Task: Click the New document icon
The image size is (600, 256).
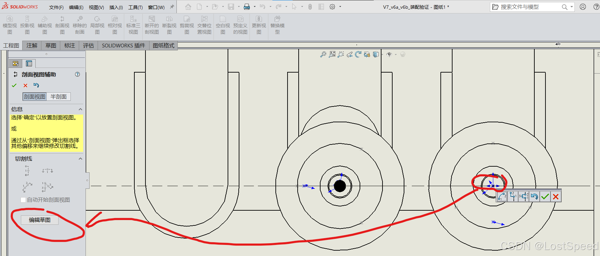Action: (x=199, y=7)
